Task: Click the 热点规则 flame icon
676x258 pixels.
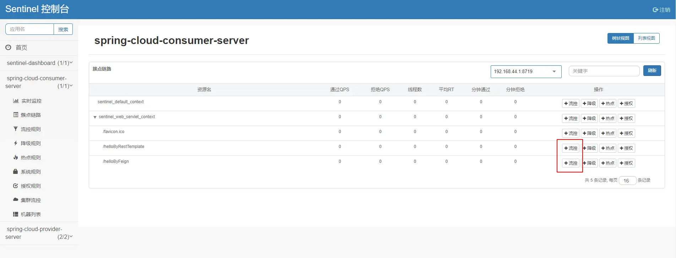Action: (16, 157)
